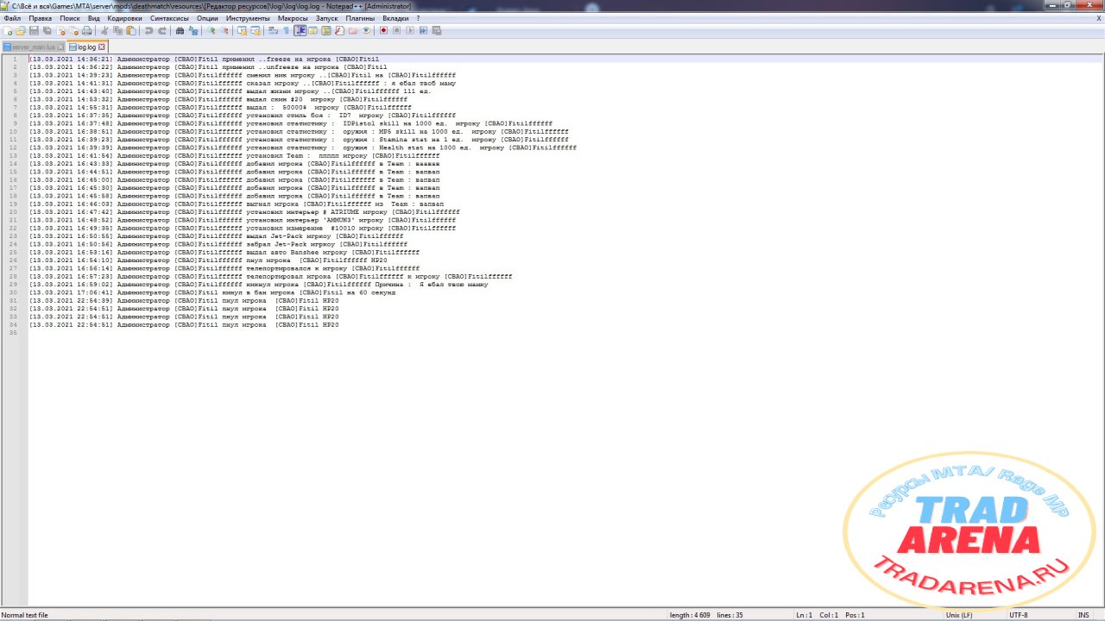Click the log line with 'Health stat'

pos(303,147)
